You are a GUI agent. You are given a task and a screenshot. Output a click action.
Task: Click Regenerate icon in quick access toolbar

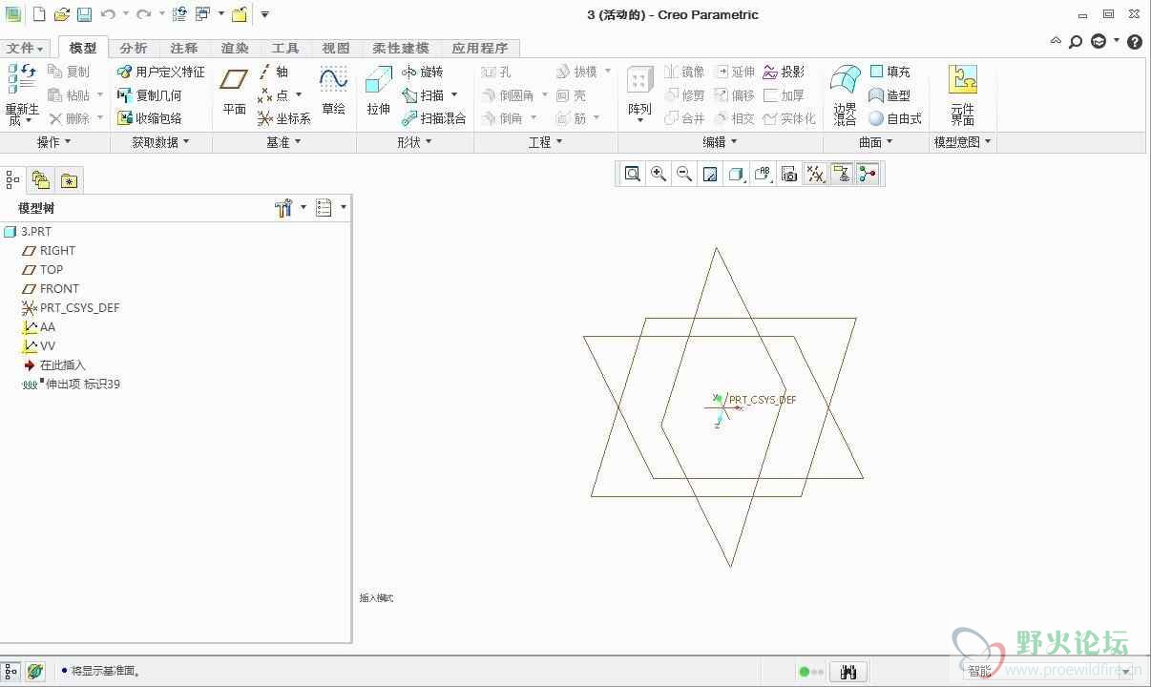click(x=179, y=14)
